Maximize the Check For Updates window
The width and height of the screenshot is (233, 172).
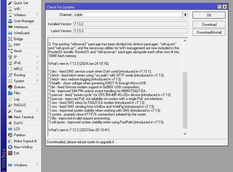click(219, 7)
